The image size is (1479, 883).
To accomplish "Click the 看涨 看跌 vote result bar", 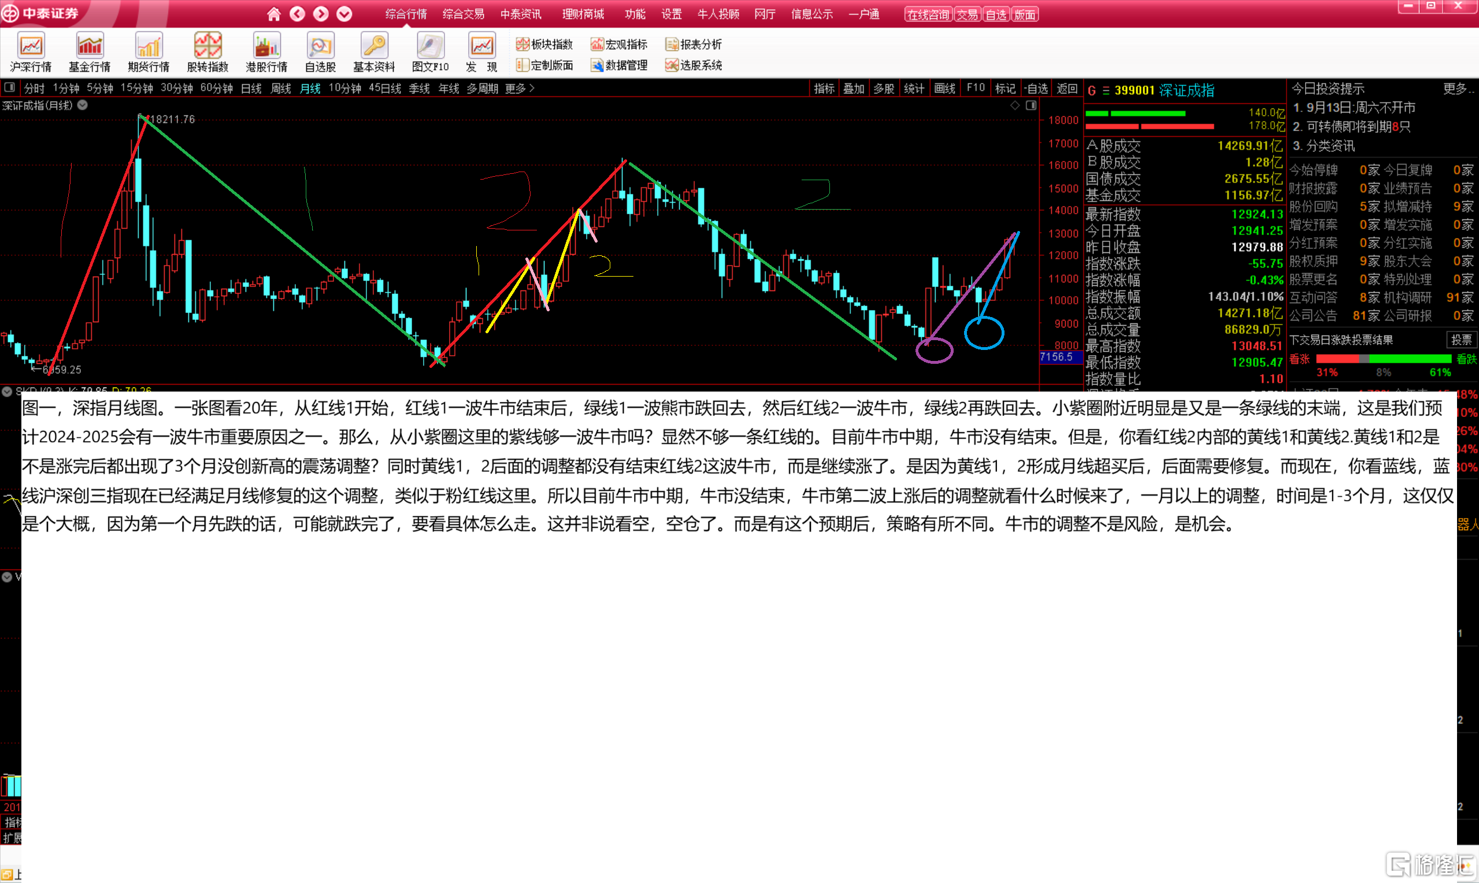I will [1383, 359].
